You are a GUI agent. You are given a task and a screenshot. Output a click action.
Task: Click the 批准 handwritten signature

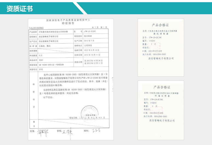[43, 132]
